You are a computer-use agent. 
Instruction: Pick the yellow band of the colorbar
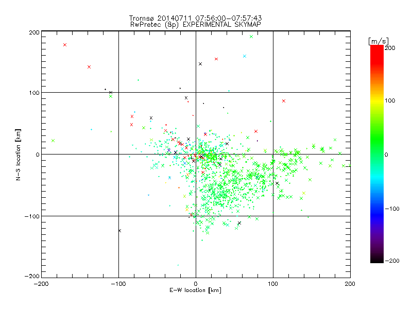377,100
